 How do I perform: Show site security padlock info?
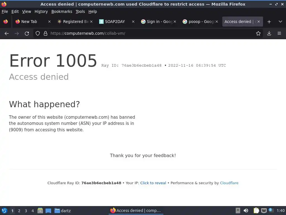tap(46, 33)
